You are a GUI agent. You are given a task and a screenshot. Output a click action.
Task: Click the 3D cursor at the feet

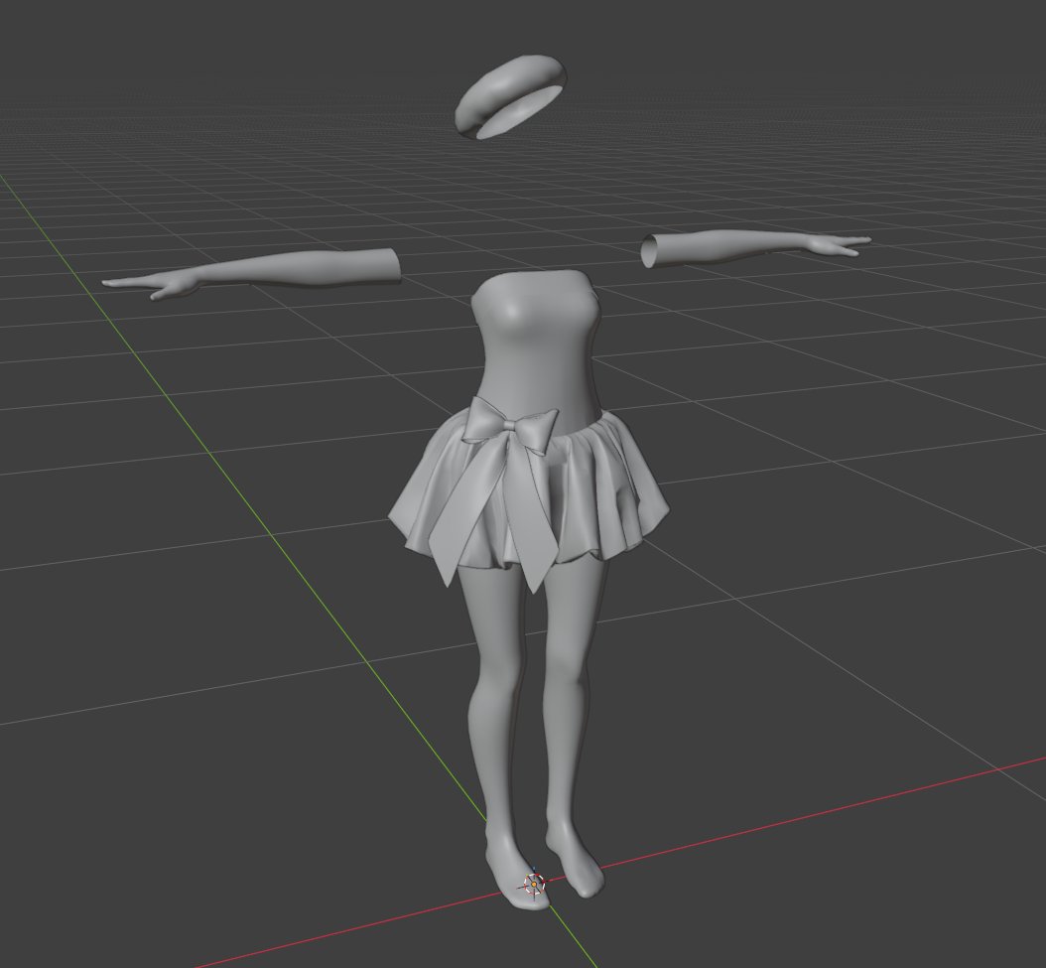[x=534, y=885]
